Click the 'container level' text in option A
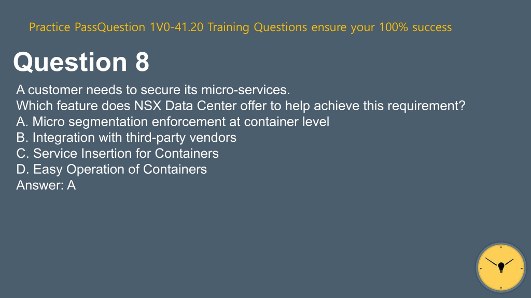 [286, 122]
